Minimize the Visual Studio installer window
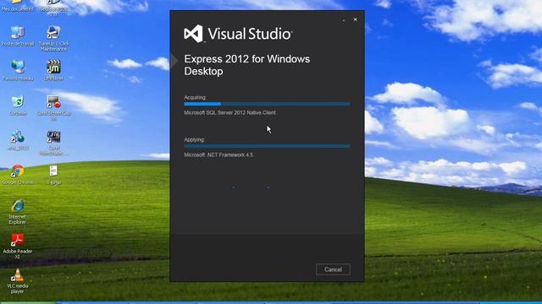 pos(344,20)
